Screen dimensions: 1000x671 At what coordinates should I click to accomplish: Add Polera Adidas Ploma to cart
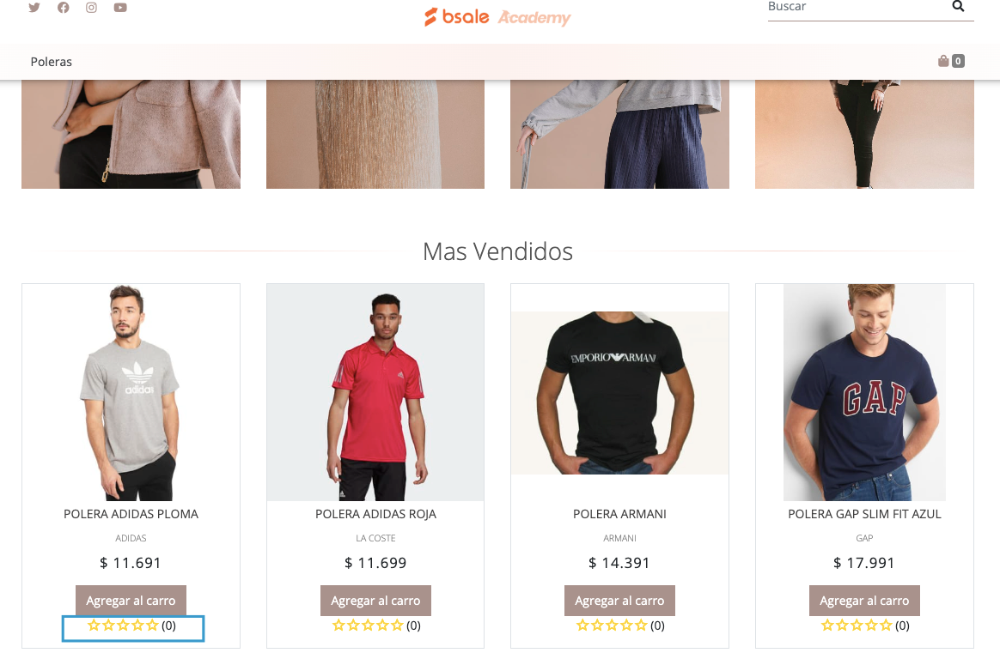click(x=131, y=601)
